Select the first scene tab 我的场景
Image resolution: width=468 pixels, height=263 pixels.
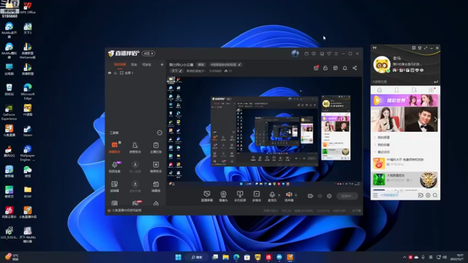pyautogui.click(x=120, y=64)
